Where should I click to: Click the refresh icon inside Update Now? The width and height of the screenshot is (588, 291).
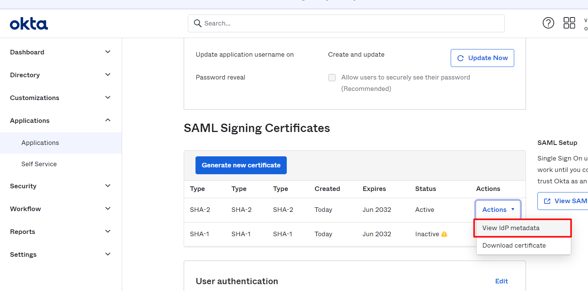tap(461, 58)
